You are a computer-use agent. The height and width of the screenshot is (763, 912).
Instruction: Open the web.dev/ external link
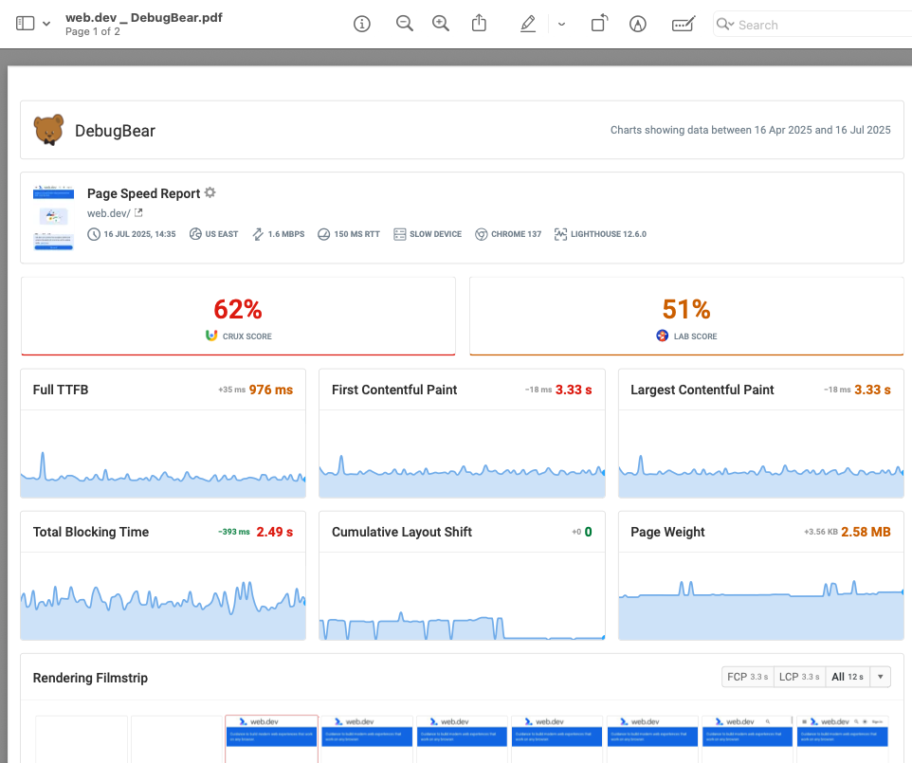coord(109,213)
